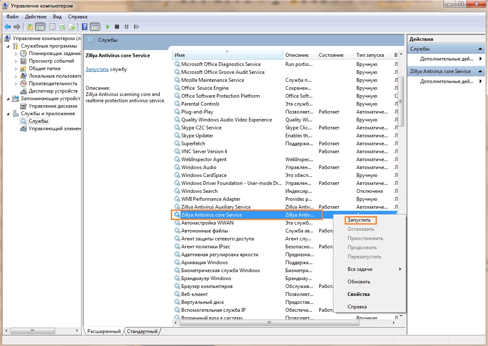This screenshot has height=346, width=488.
Task: Expand the Планировщик заданий tree node
Action: tap(16, 53)
